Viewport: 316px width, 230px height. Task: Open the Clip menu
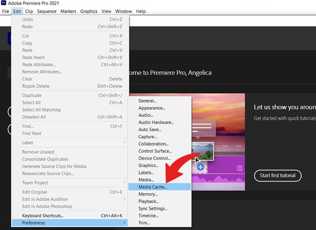[x=29, y=11]
